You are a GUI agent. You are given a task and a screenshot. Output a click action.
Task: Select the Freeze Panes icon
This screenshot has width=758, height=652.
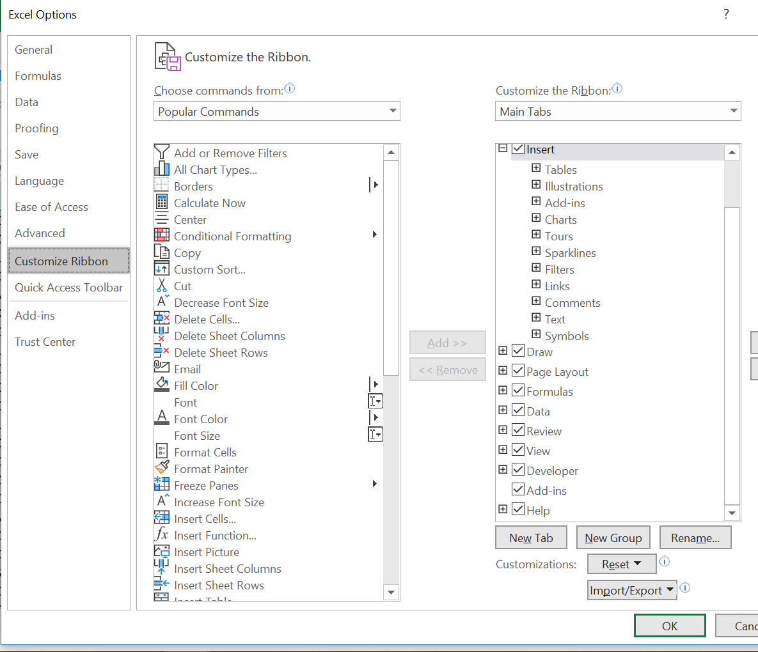pyautogui.click(x=162, y=485)
